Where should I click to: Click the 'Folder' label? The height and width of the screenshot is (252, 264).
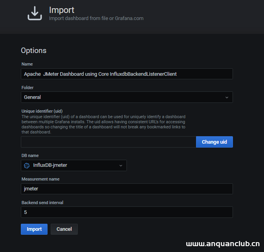(x=27, y=88)
